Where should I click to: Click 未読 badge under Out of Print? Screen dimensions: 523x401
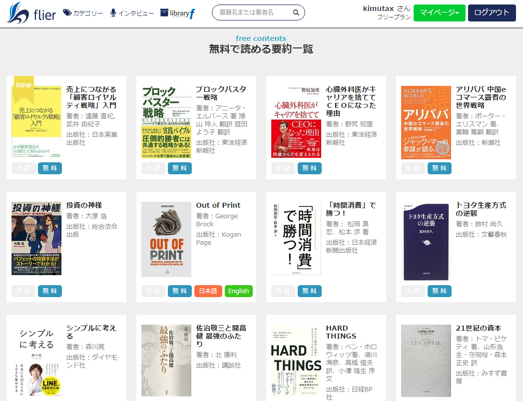(x=153, y=291)
